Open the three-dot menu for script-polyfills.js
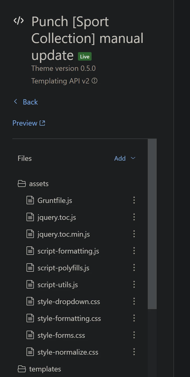This screenshot has width=190, height=377. tap(134, 267)
